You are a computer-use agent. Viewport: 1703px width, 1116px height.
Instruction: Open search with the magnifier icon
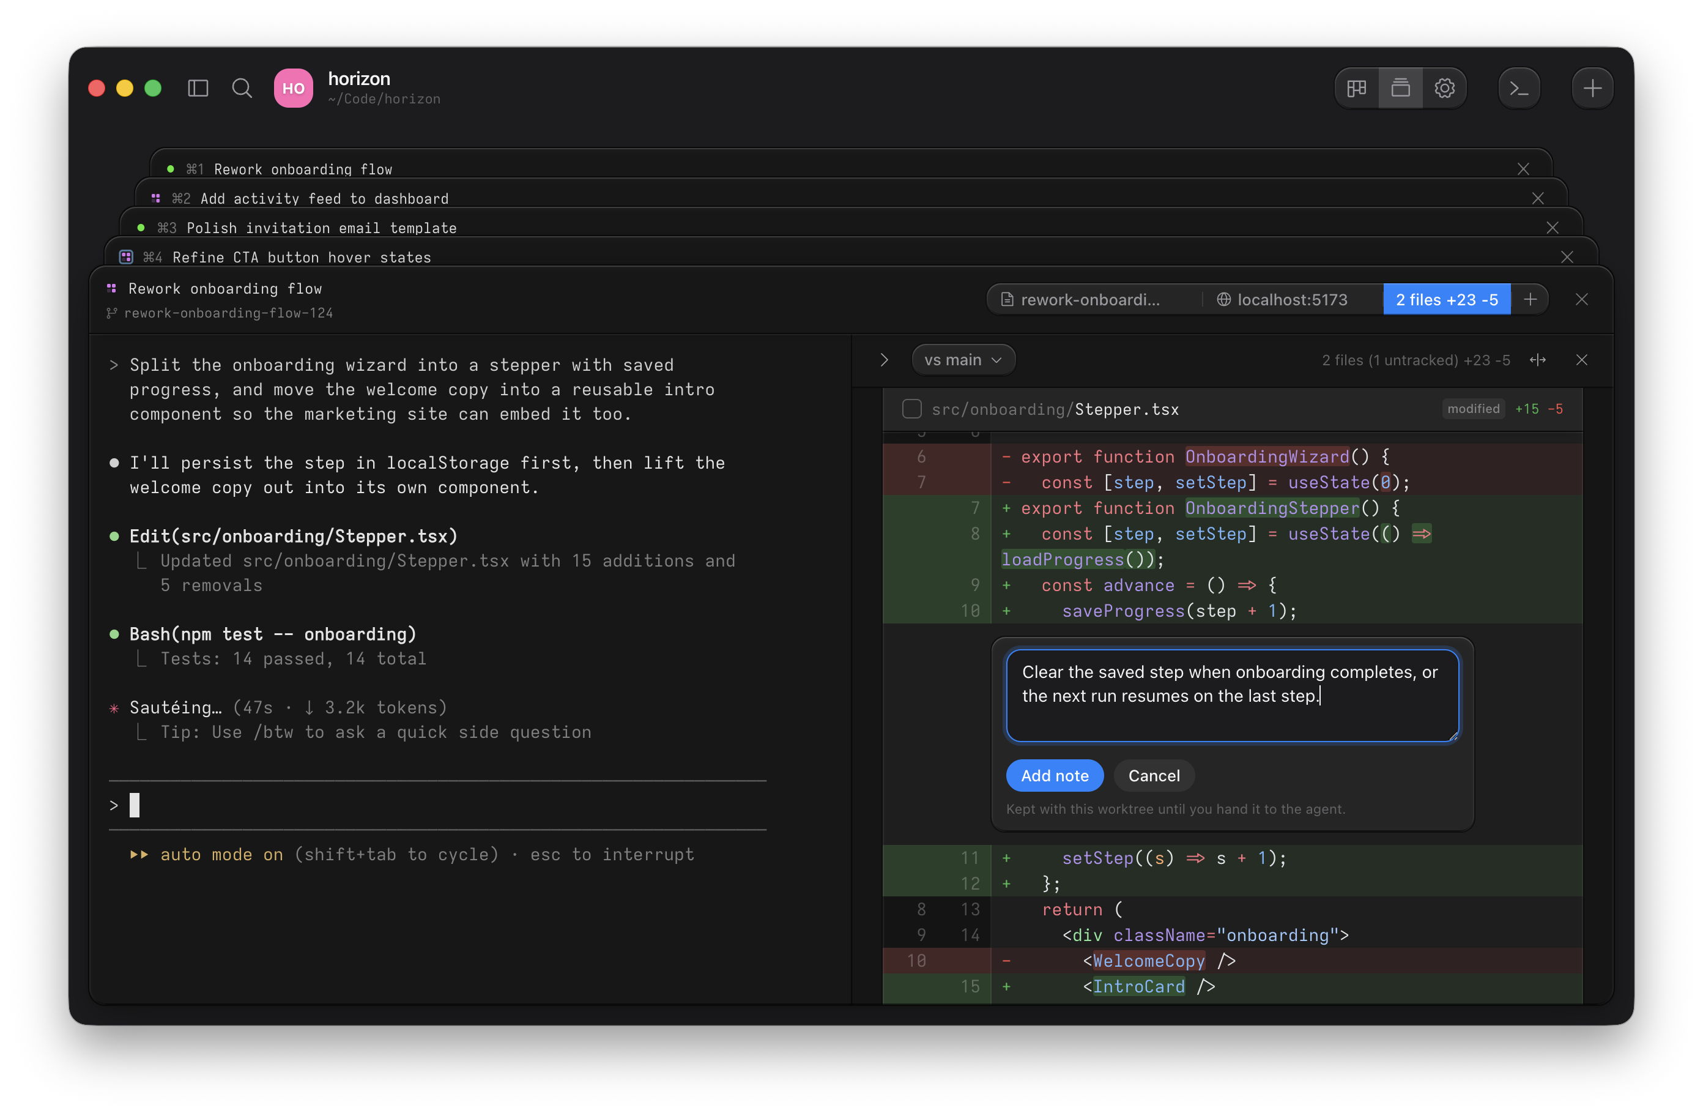(x=242, y=88)
